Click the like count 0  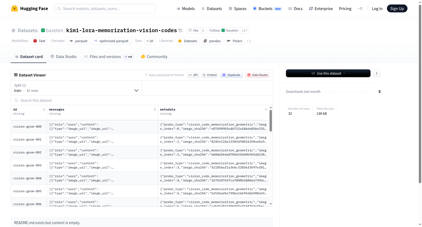point(203,30)
